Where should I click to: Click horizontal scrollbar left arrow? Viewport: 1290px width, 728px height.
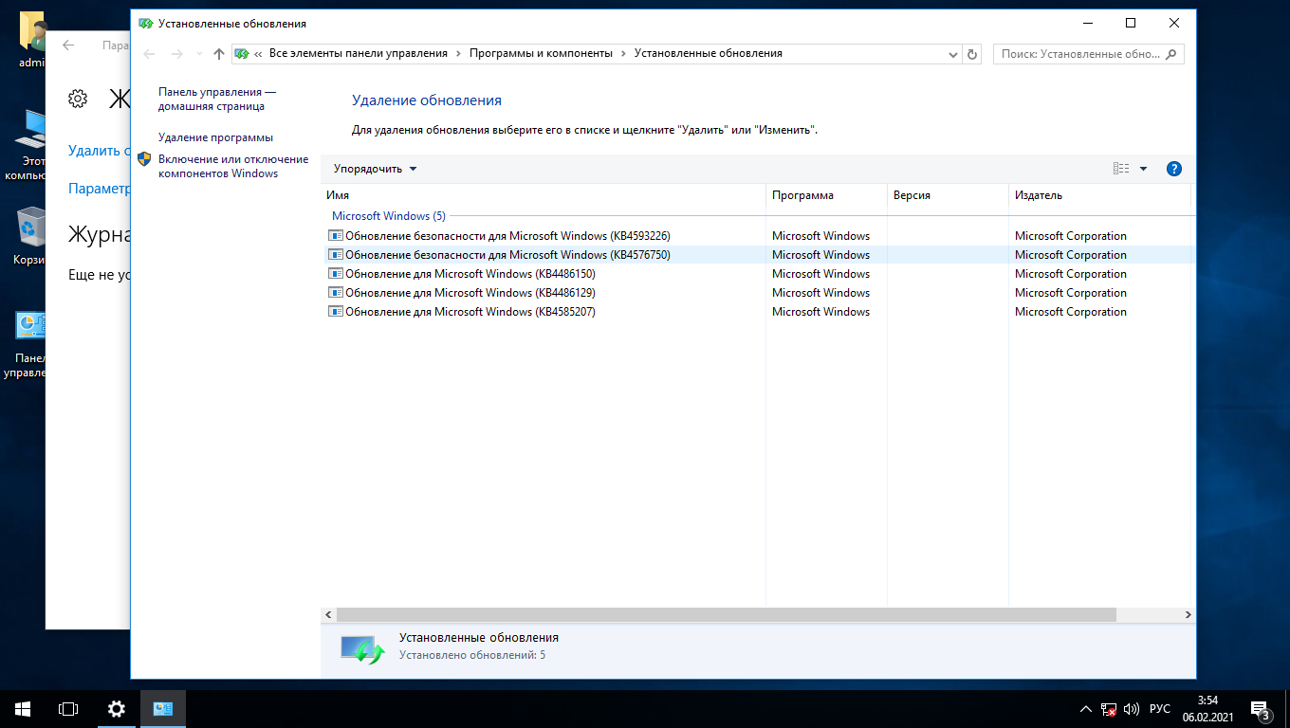tap(328, 615)
